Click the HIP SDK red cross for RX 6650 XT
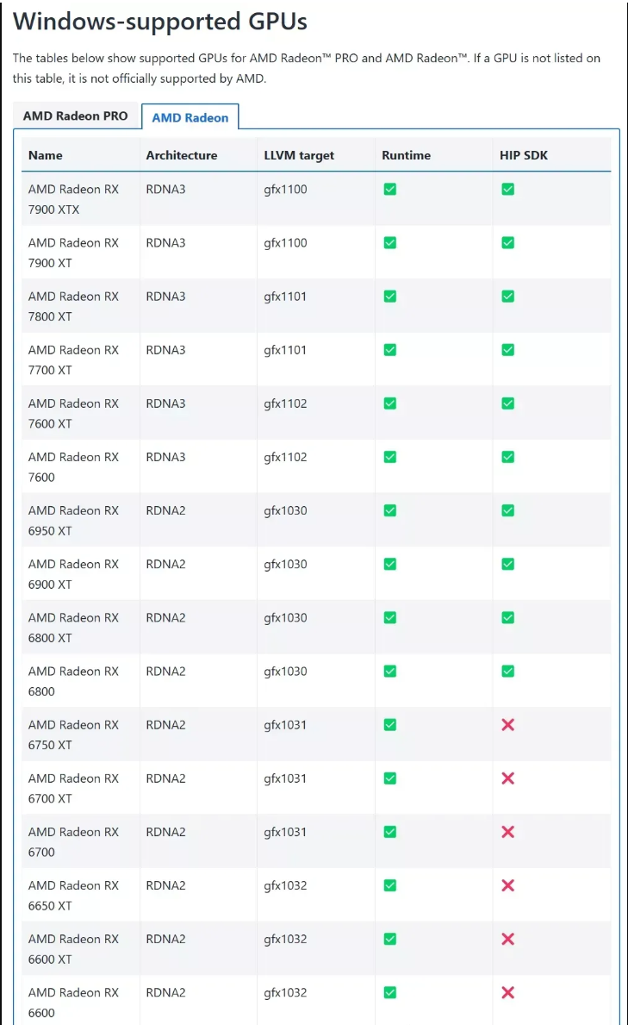 click(x=507, y=885)
